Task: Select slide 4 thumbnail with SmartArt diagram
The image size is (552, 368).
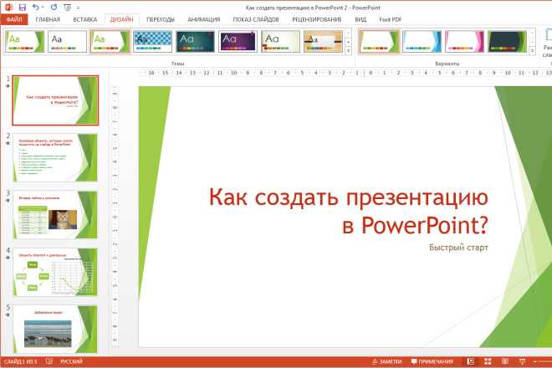Action: click(x=55, y=272)
